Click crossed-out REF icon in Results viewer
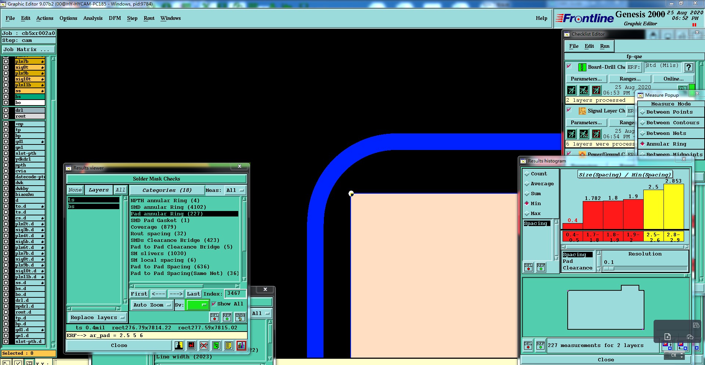 click(x=204, y=346)
